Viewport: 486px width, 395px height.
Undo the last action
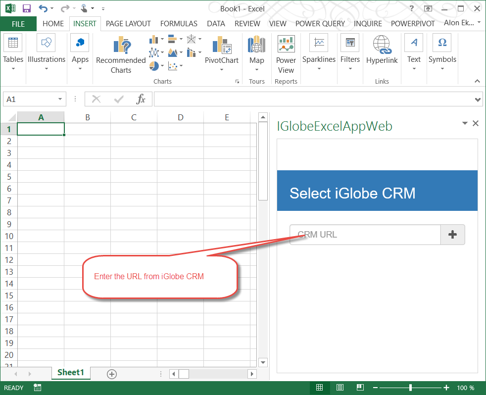(x=43, y=8)
